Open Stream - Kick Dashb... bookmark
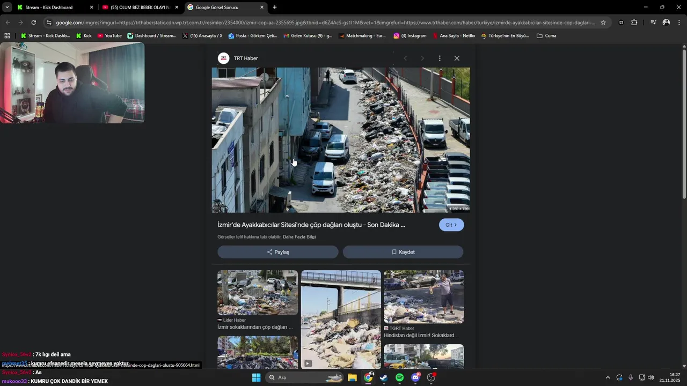Screen dimensions: 687x386 point(45,36)
